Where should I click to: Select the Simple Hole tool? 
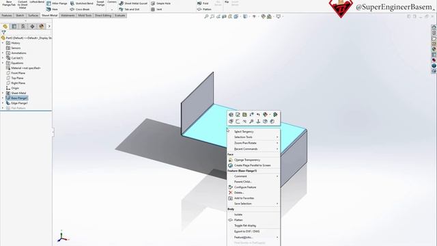click(161, 3)
